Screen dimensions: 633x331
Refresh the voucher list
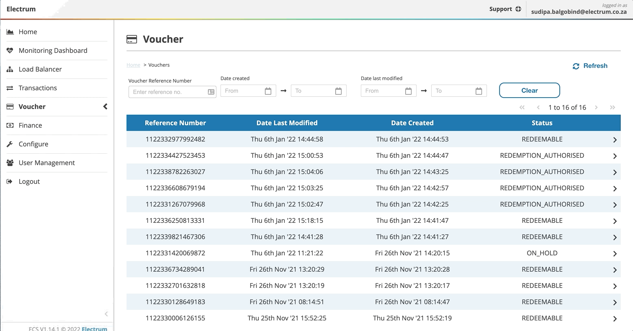click(590, 66)
